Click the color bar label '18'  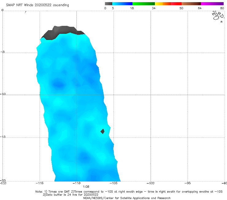pyautogui.click(x=132, y=8)
